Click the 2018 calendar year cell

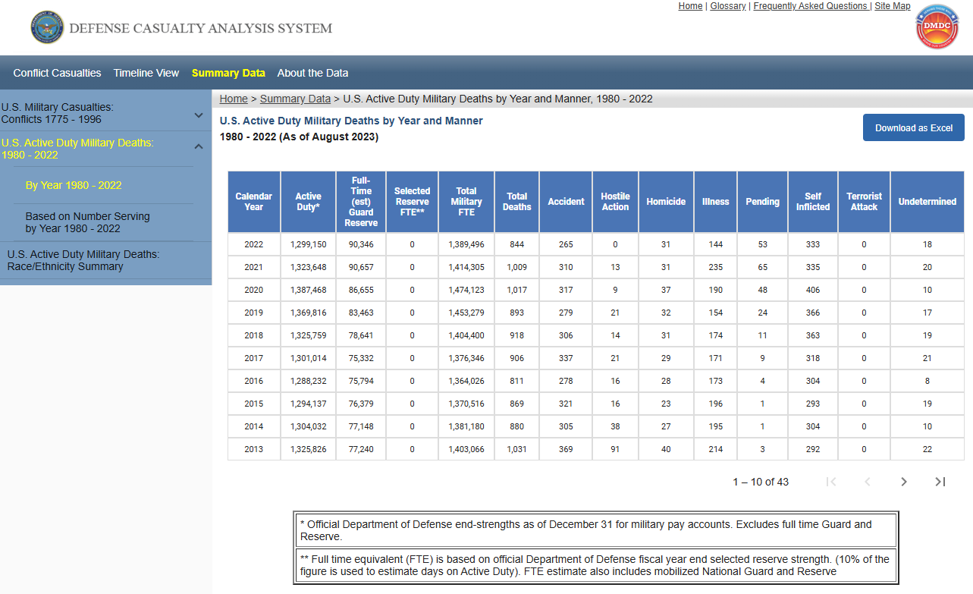254,335
